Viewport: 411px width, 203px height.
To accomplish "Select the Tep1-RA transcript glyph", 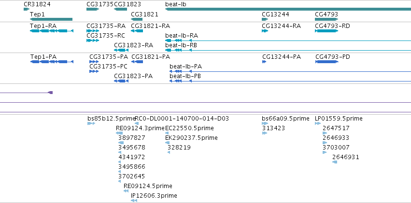I will click(52, 31).
